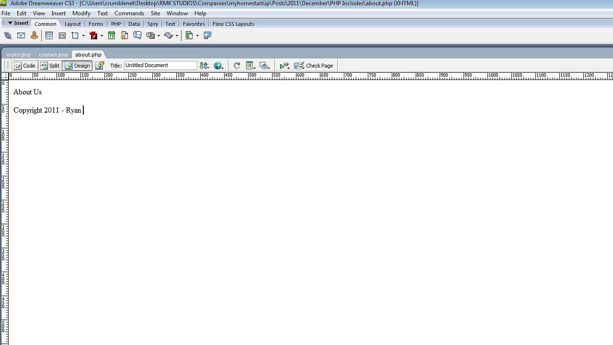Expand the Images dropdown arrow

pos(83,35)
